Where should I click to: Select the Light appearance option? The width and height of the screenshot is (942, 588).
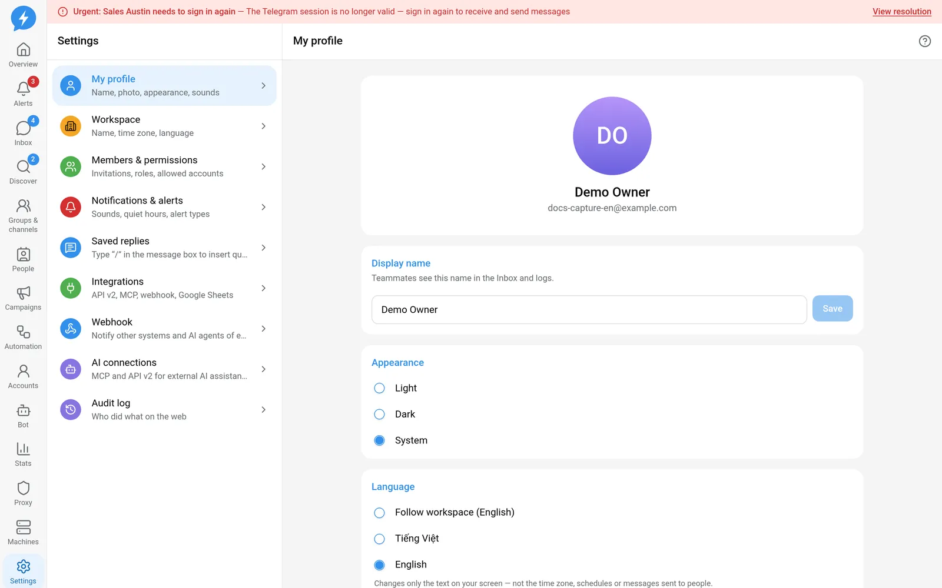380,388
